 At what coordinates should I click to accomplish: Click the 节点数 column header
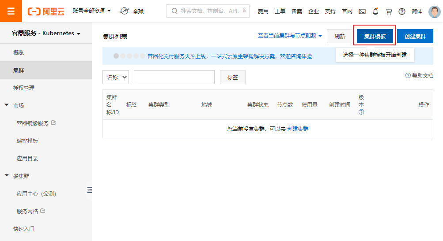285,104
